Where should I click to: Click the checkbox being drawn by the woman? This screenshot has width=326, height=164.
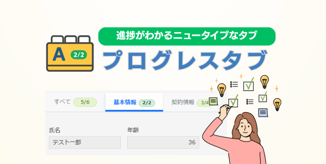pyautogui.click(x=233, y=102)
